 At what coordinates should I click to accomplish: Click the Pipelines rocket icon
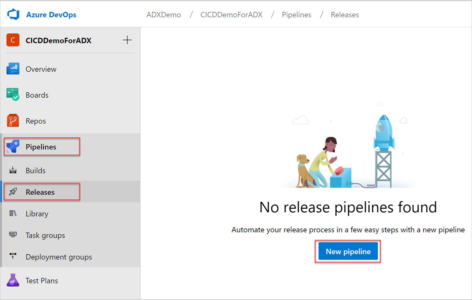point(13,147)
